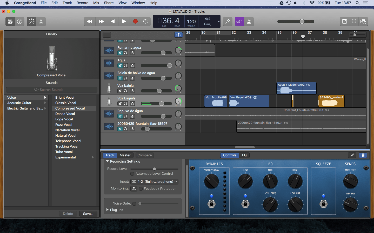Open the Notepad button
374x233 pixels.
[345, 21]
